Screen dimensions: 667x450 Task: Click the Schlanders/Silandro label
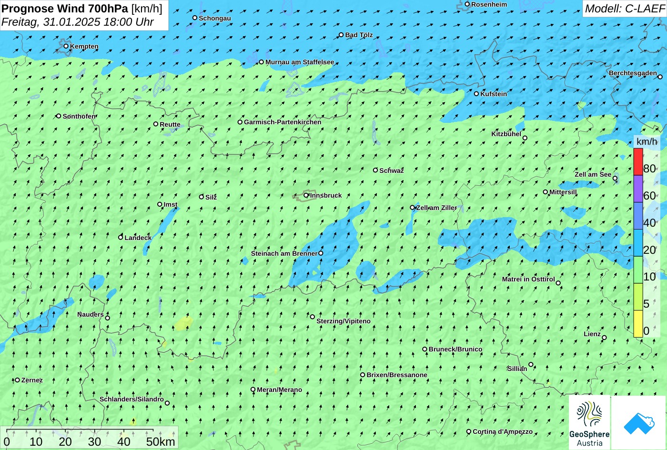coord(131,400)
